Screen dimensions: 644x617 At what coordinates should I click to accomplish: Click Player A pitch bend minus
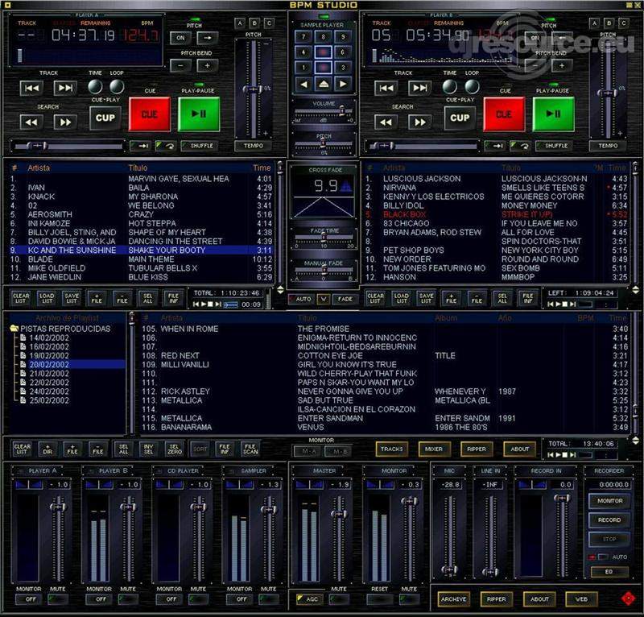pyautogui.click(x=180, y=65)
